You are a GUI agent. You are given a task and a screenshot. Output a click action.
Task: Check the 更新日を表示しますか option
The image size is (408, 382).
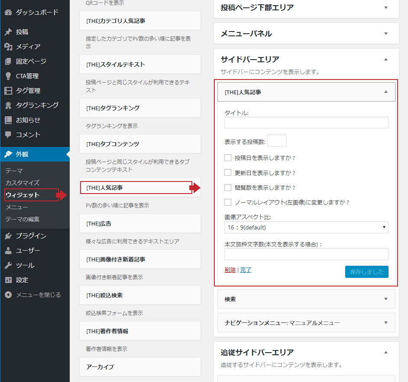point(228,172)
